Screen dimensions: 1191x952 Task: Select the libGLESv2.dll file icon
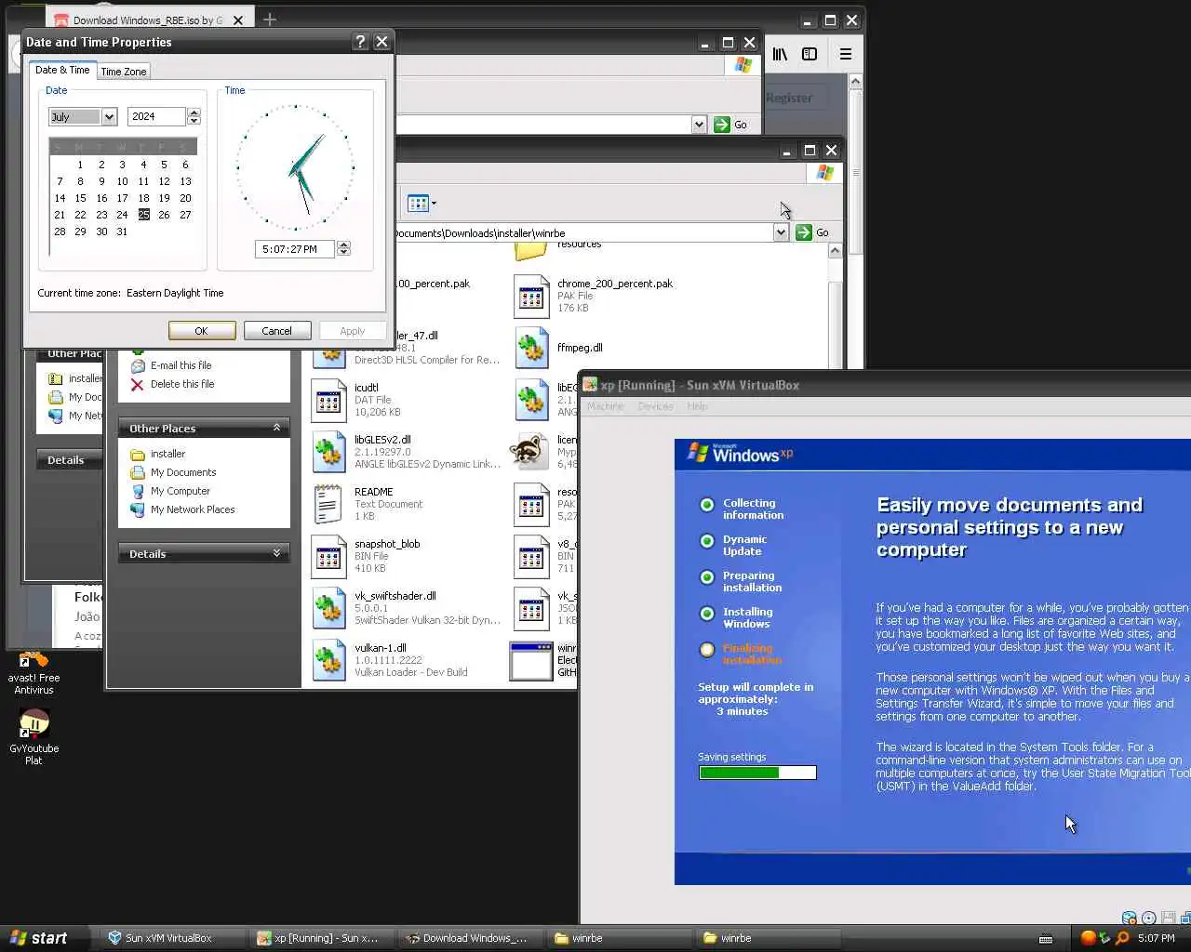click(x=328, y=453)
